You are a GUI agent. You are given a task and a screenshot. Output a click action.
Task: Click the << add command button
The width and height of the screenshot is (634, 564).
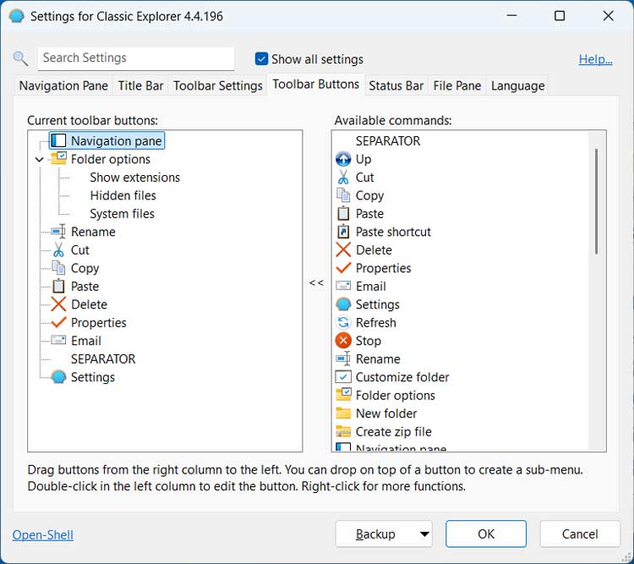coord(316,282)
